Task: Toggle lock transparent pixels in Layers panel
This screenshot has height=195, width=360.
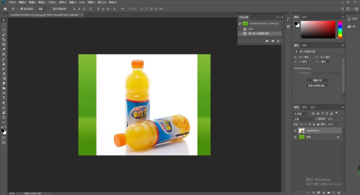Action: pos(301,124)
